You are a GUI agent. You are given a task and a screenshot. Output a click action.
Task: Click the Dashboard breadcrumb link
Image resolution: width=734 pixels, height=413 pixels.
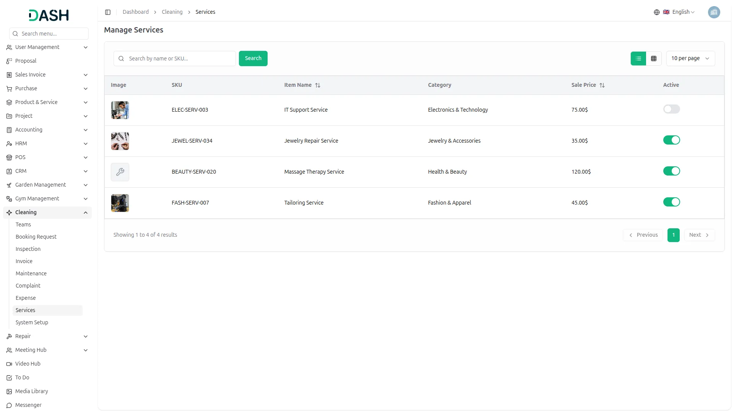tap(135, 12)
